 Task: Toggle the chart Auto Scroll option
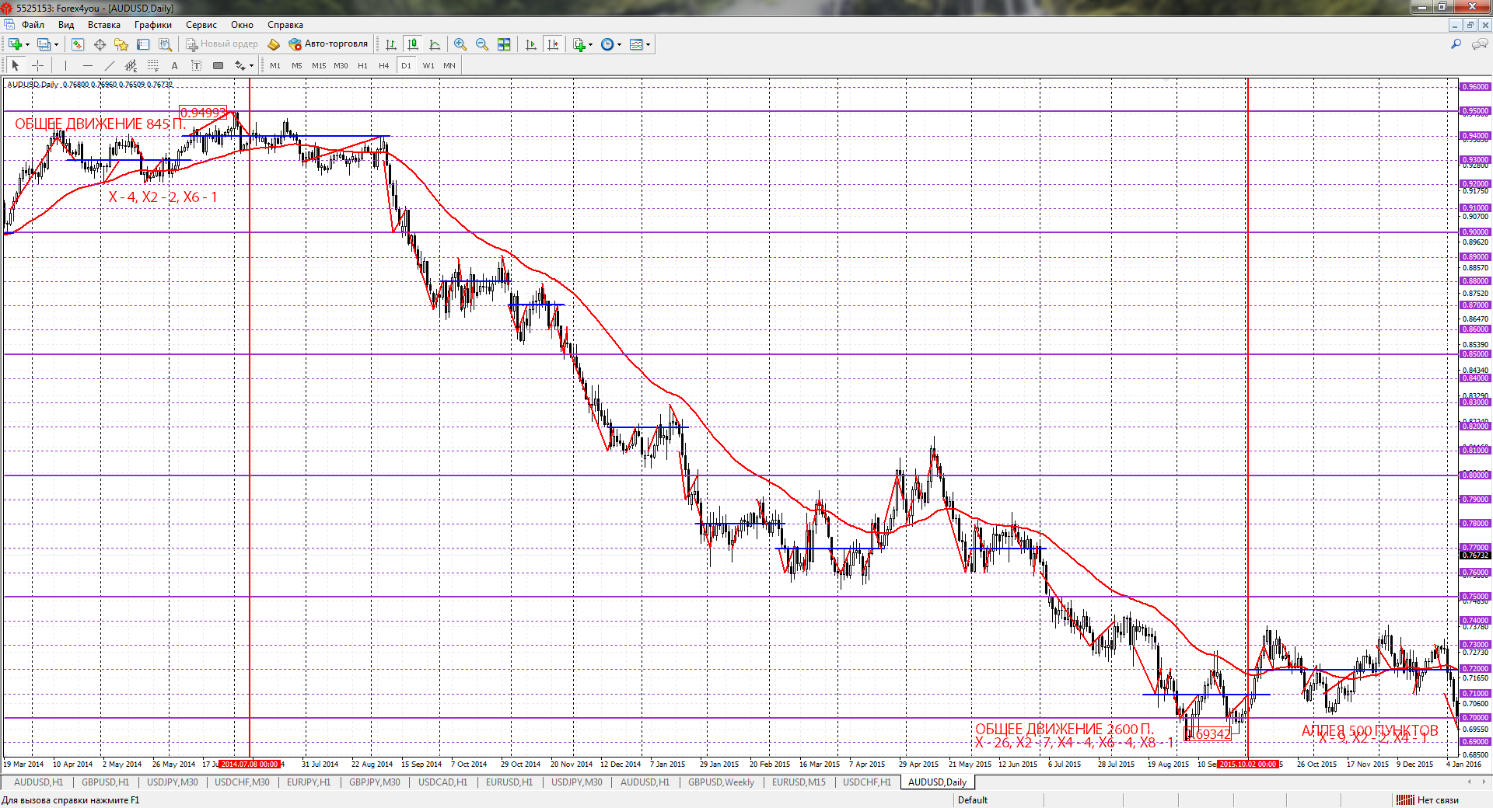531,44
